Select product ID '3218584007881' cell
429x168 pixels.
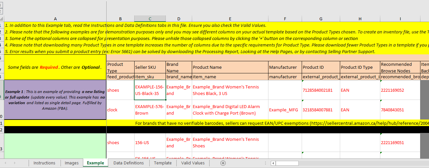(321, 110)
